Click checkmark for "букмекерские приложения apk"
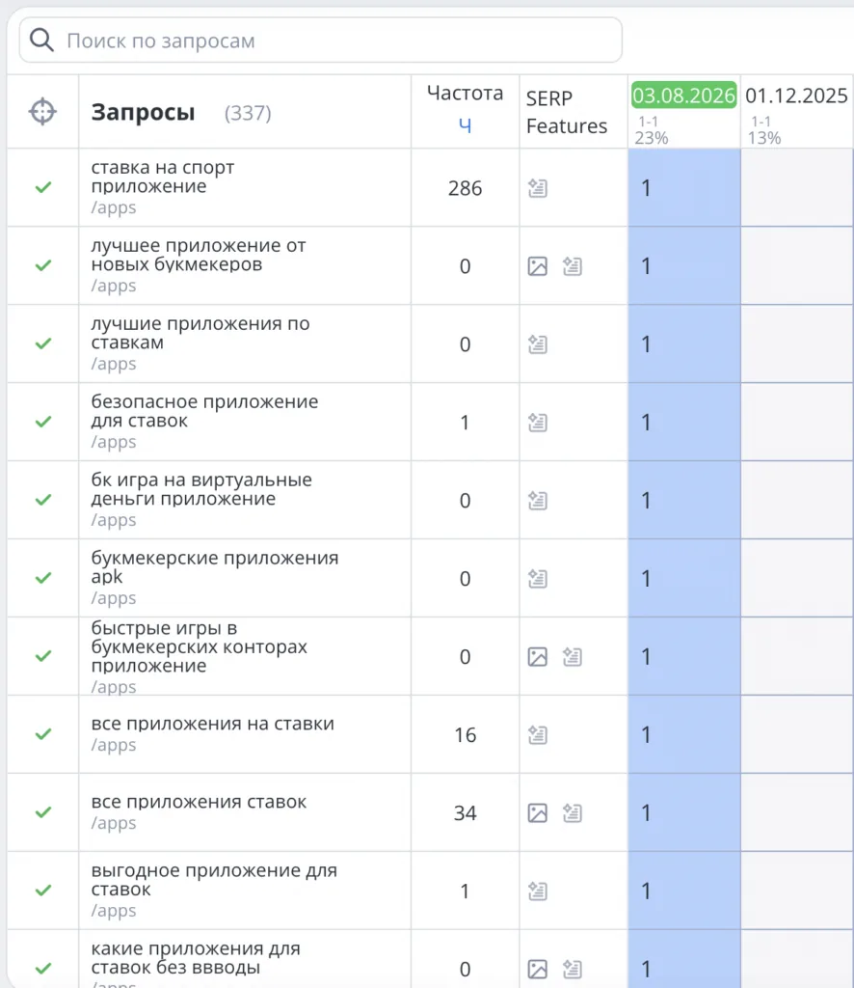Image resolution: width=854 pixels, height=988 pixels. tap(43, 579)
